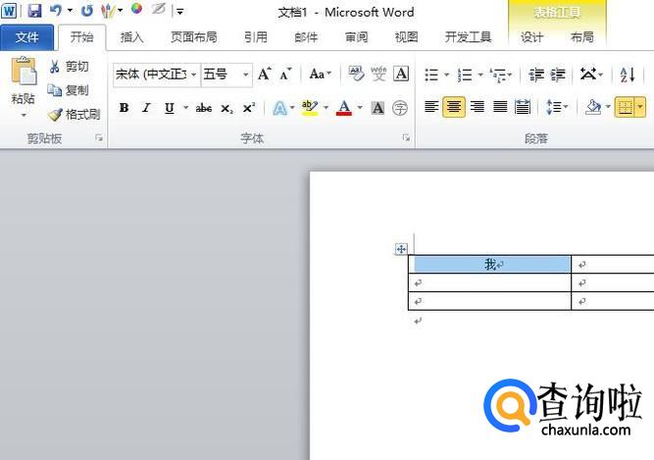
Task: Click the Decrease Indent icon
Action: click(x=536, y=75)
